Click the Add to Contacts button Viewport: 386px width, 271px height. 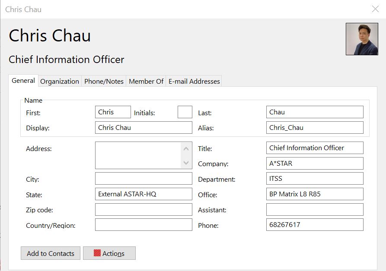[51, 253]
